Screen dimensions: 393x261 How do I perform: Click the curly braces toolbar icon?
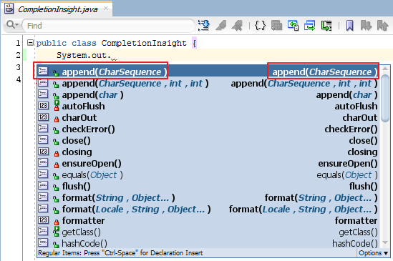pos(260,25)
